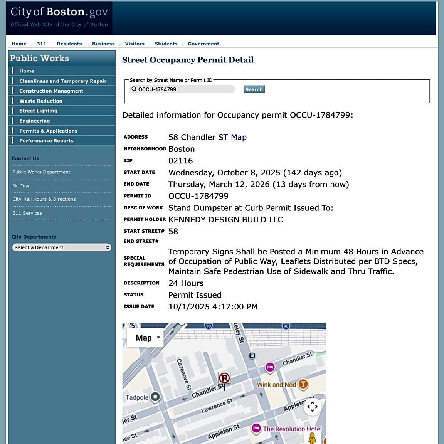Image resolution: width=444 pixels, height=444 pixels.
Task: Go to Permits & Applications in sidebar
Action: [48, 131]
